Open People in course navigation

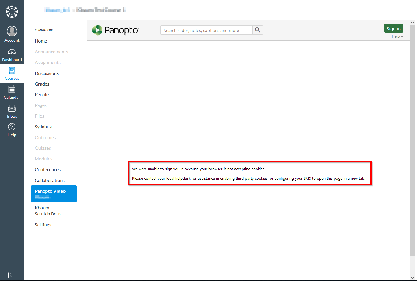point(42,95)
